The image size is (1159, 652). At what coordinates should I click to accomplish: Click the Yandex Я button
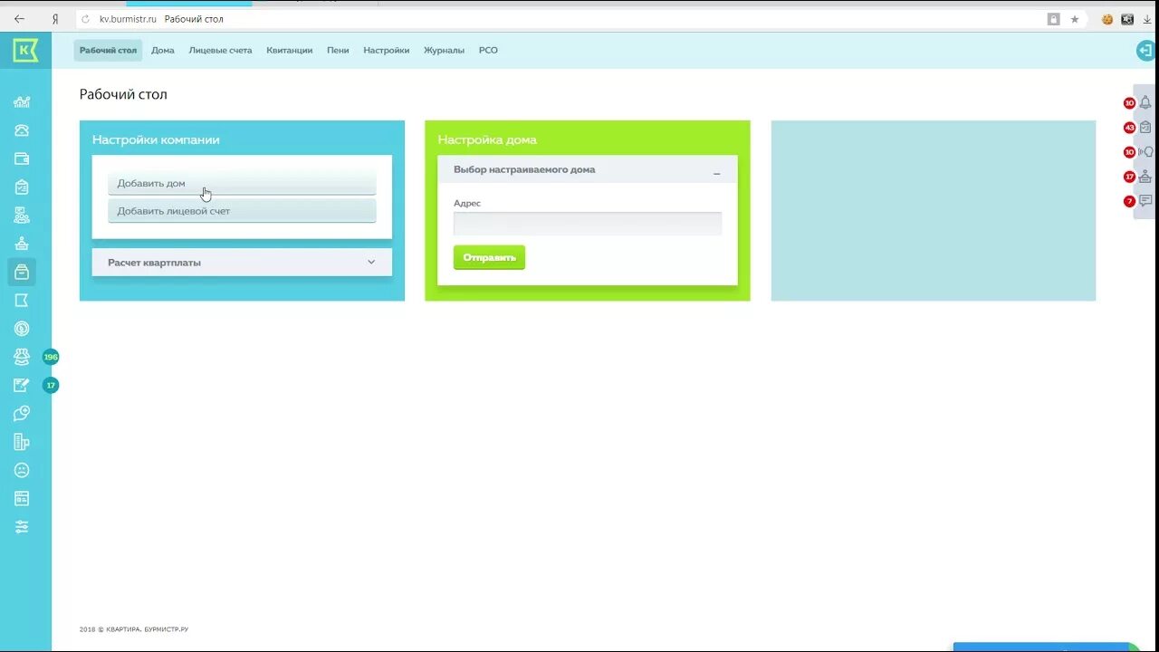click(55, 19)
